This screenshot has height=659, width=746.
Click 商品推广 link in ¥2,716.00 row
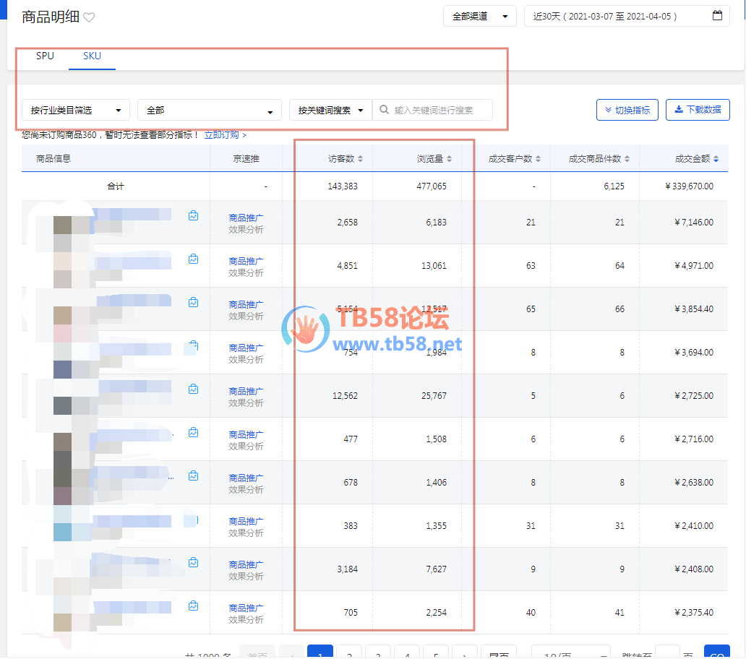(x=246, y=434)
